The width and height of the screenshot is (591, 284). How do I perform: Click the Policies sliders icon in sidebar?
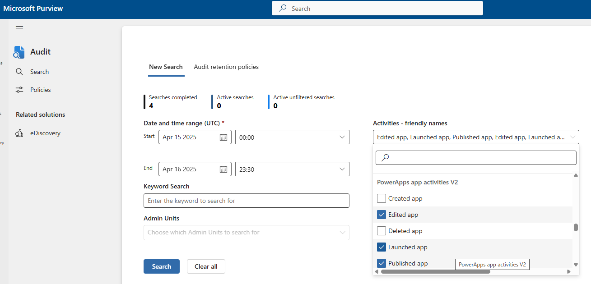[x=19, y=90]
